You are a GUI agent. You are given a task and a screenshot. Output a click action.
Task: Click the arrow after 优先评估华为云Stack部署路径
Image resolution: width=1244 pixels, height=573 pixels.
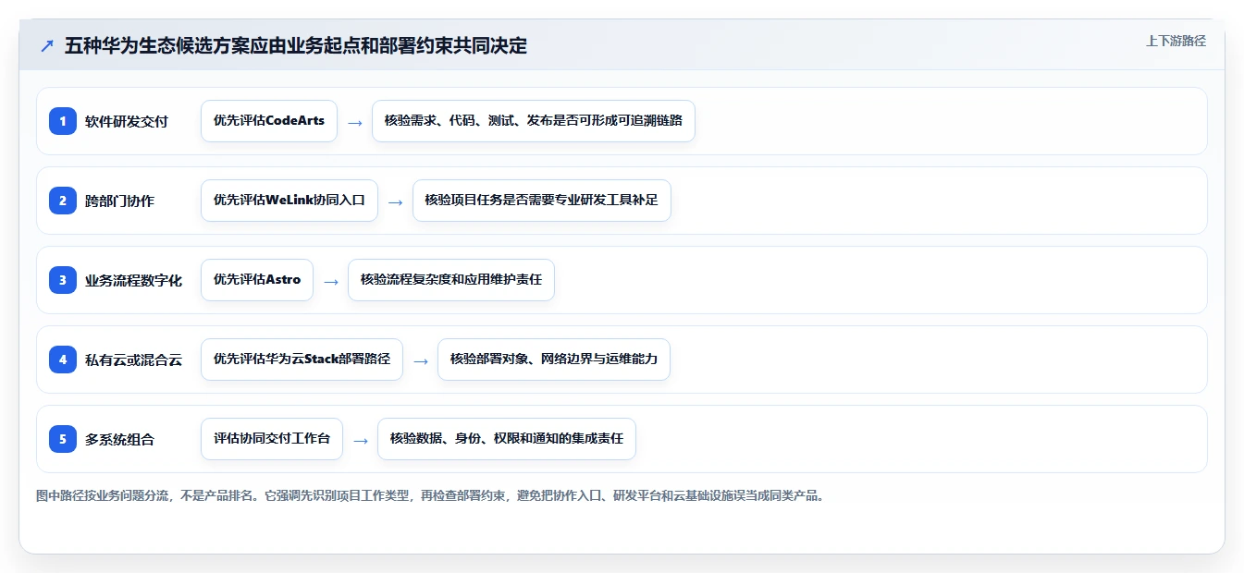pyautogui.click(x=421, y=360)
